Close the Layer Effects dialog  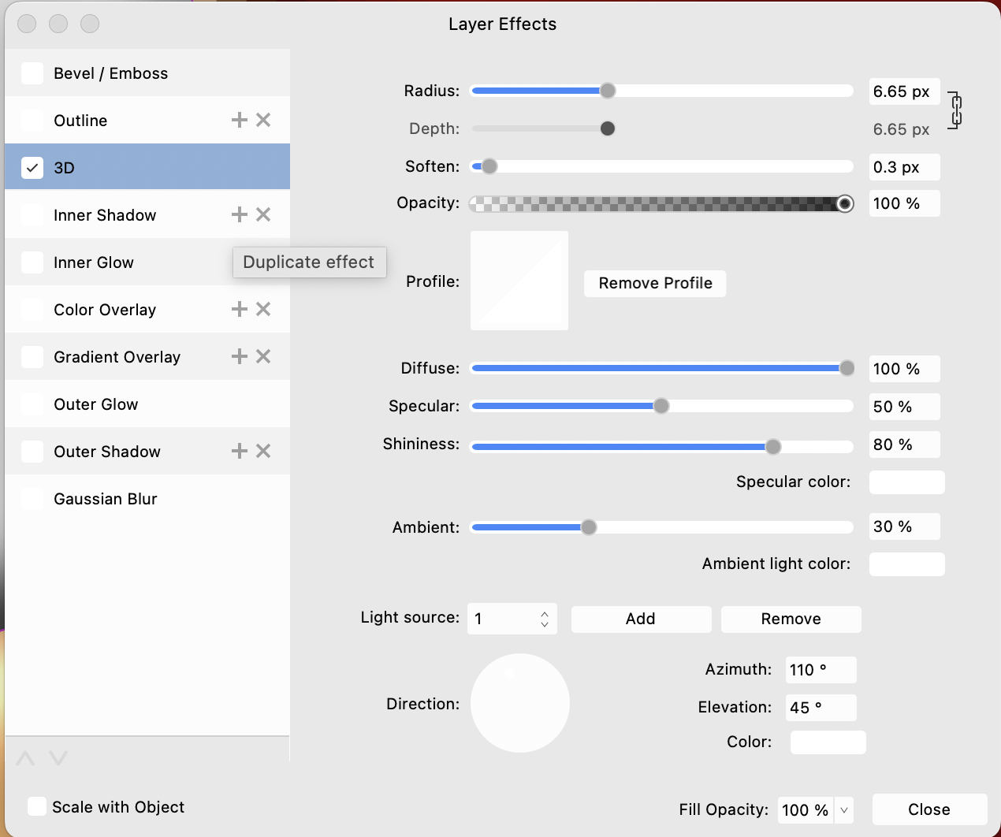[x=929, y=809]
